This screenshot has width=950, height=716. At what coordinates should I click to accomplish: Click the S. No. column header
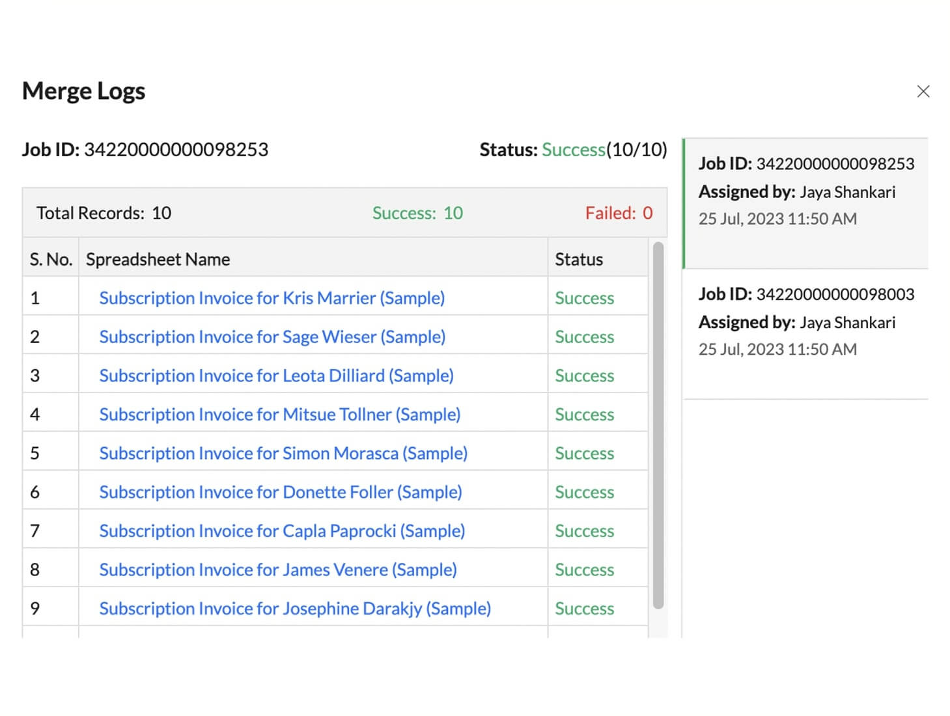pos(51,260)
